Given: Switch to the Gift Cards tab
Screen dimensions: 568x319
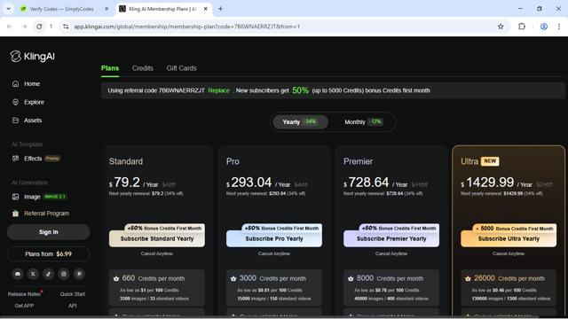Looking at the screenshot, I should point(181,68).
